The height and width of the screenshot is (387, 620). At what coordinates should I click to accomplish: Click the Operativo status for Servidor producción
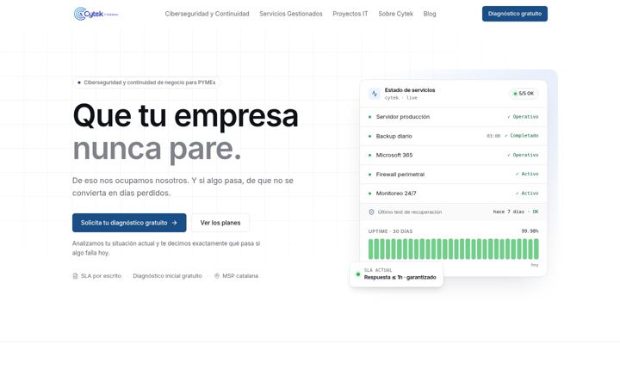point(523,117)
